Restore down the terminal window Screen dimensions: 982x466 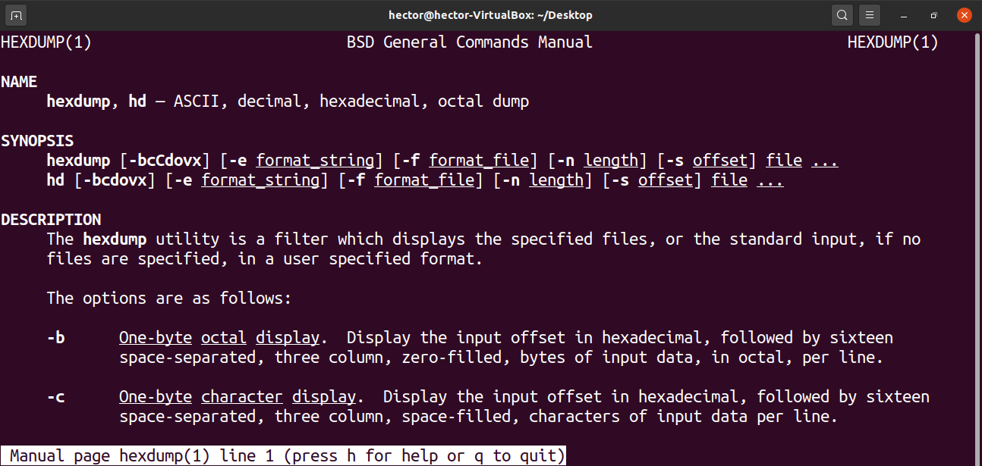(934, 15)
